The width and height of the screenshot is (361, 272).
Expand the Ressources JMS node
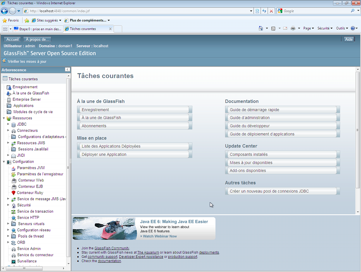click(x=8, y=143)
